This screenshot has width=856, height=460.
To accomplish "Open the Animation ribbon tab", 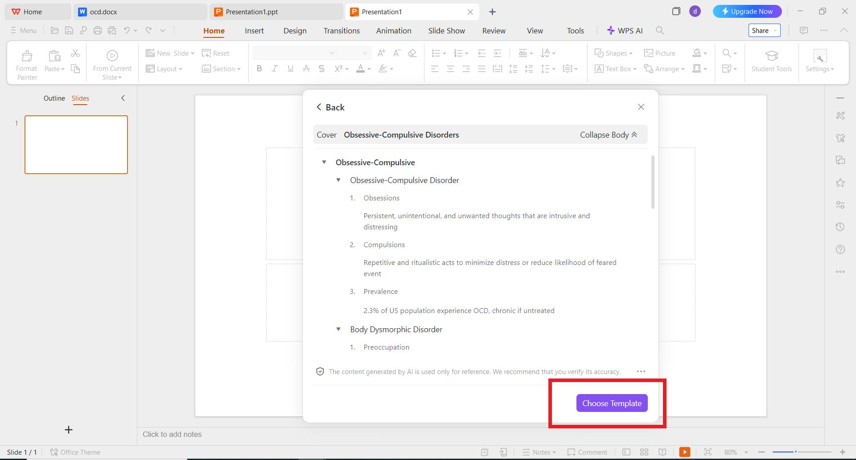I will (x=394, y=31).
